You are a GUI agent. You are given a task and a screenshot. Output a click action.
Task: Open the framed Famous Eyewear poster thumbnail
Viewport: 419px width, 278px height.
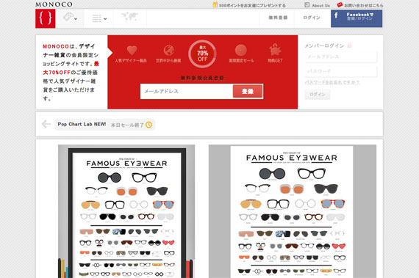(x=126, y=211)
